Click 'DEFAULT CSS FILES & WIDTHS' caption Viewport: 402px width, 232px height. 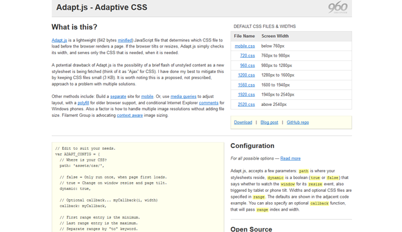point(264,26)
